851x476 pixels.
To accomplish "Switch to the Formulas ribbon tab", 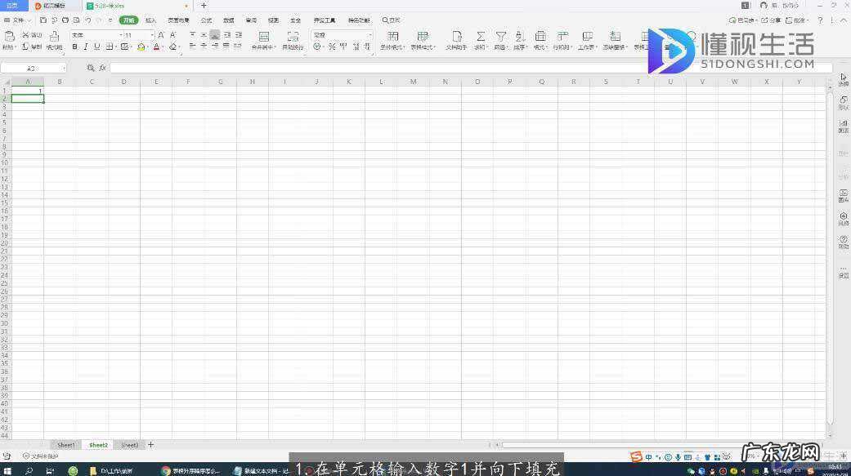I will pos(206,20).
